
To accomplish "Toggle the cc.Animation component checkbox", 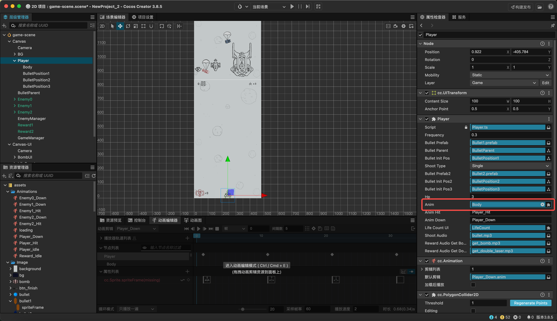I will [426, 261].
